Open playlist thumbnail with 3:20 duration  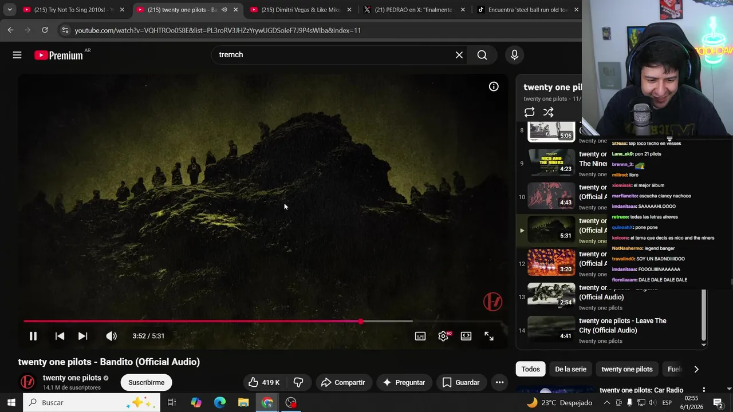click(x=551, y=262)
